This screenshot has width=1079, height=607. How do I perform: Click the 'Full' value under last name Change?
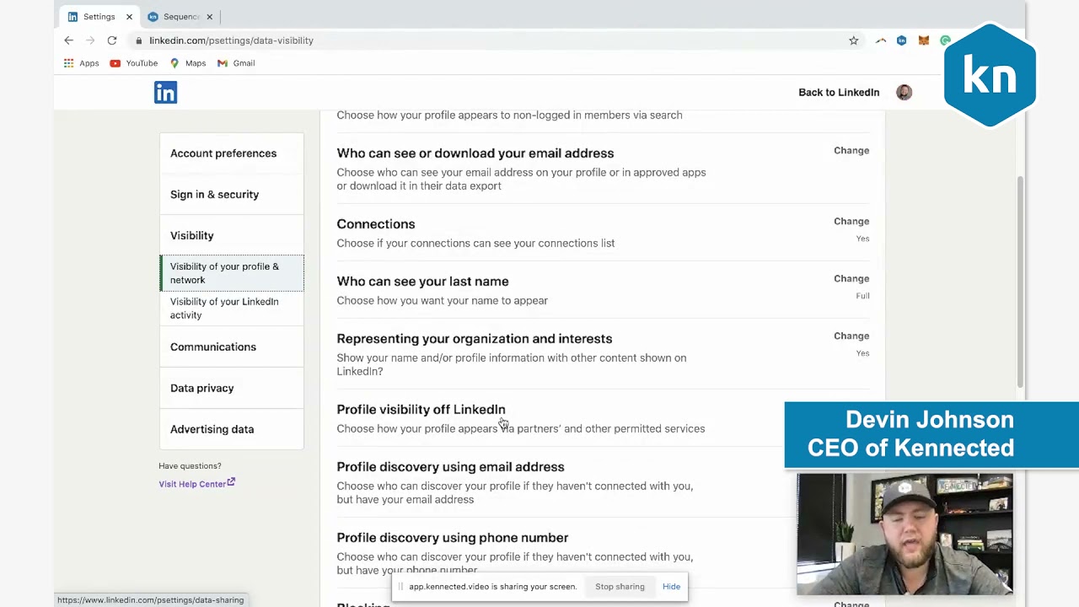[862, 296]
